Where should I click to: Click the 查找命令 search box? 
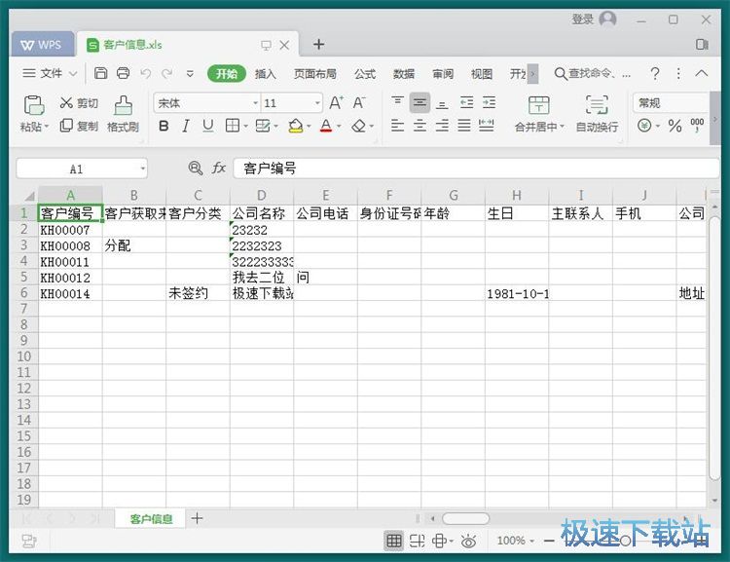click(592, 74)
